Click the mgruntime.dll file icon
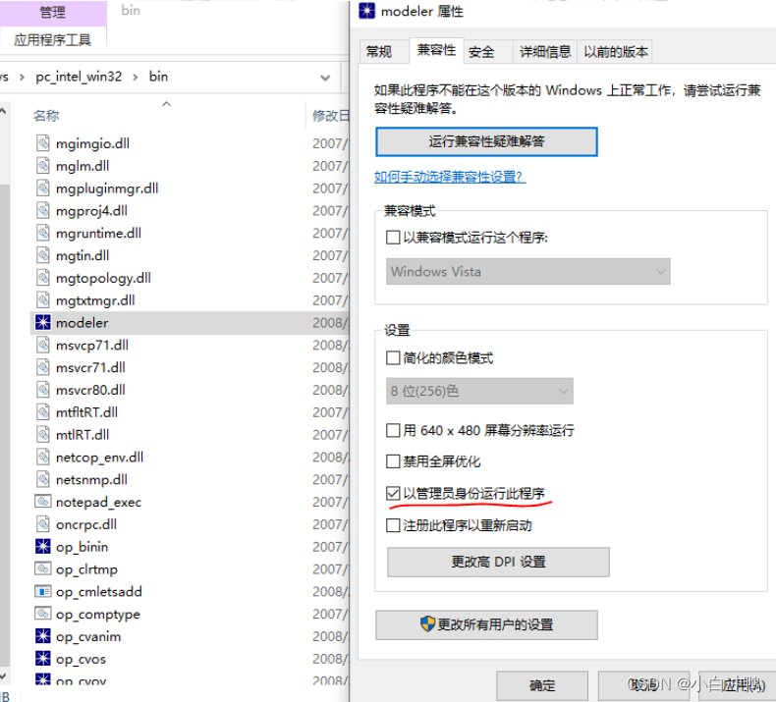This screenshot has width=776, height=702. [43, 233]
